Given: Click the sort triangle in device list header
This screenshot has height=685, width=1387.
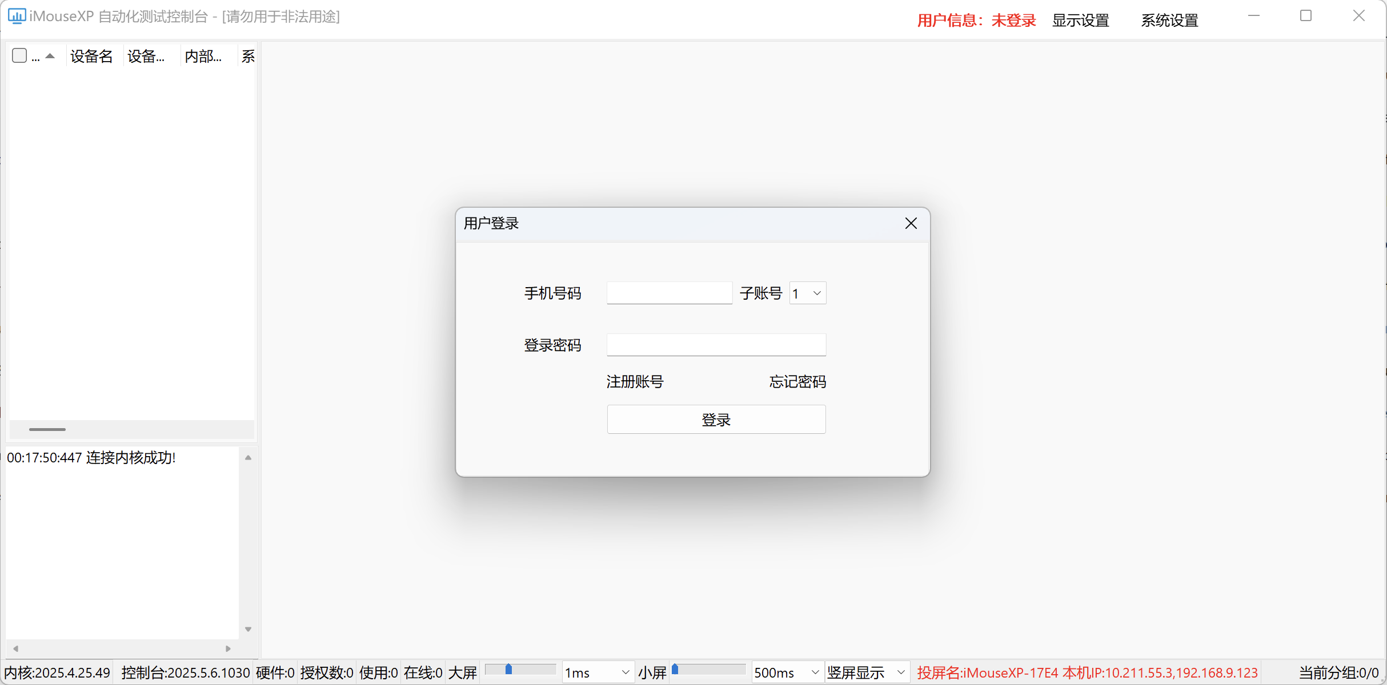Looking at the screenshot, I should click(50, 55).
